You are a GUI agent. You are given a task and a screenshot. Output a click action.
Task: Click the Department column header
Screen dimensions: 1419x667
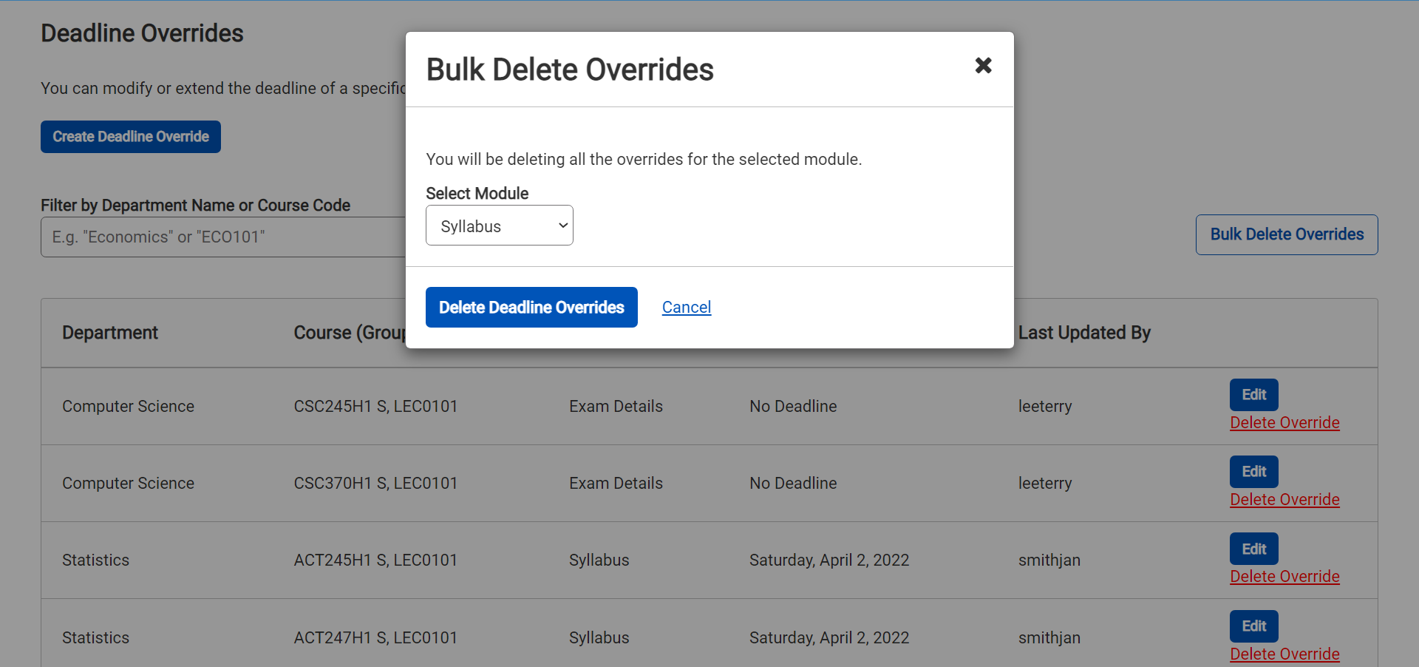[x=110, y=333]
